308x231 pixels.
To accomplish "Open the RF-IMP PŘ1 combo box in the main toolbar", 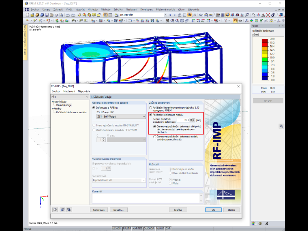I will (143, 15).
